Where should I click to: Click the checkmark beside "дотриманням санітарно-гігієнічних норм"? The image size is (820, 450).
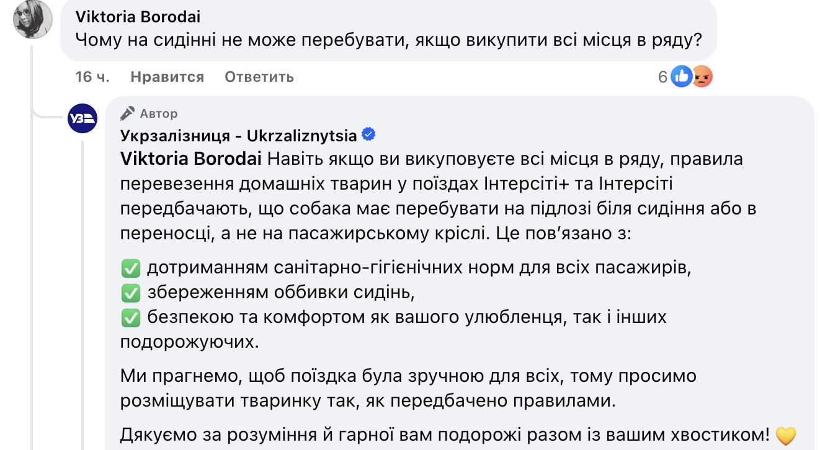(x=130, y=268)
